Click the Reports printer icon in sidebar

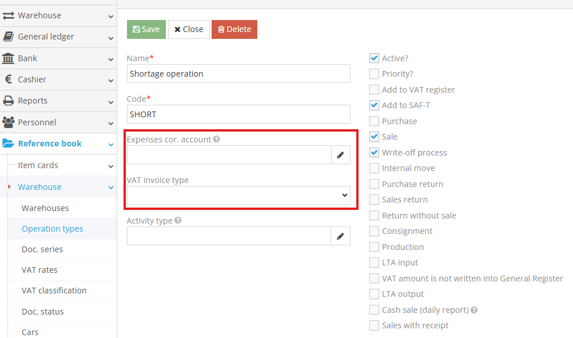coord(9,101)
